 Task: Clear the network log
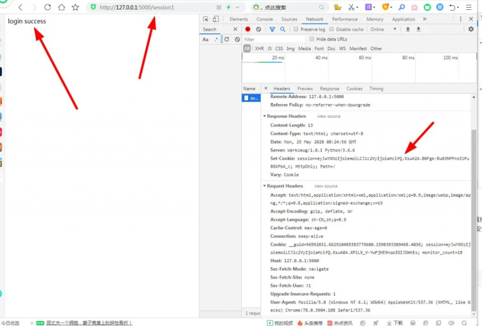pos(258,29)
